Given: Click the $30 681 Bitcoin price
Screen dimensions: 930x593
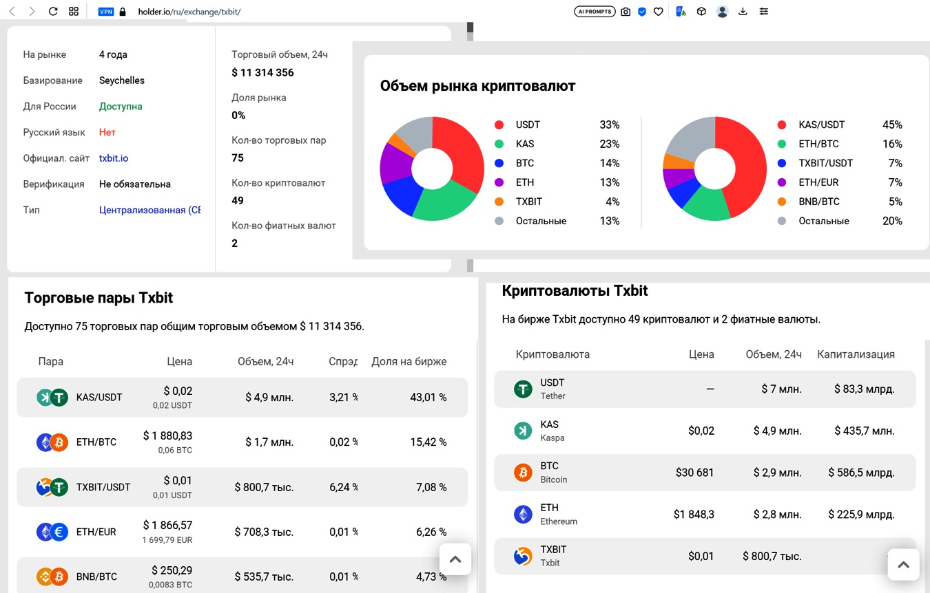Looking at the screenshot, I should pos(695,473).
